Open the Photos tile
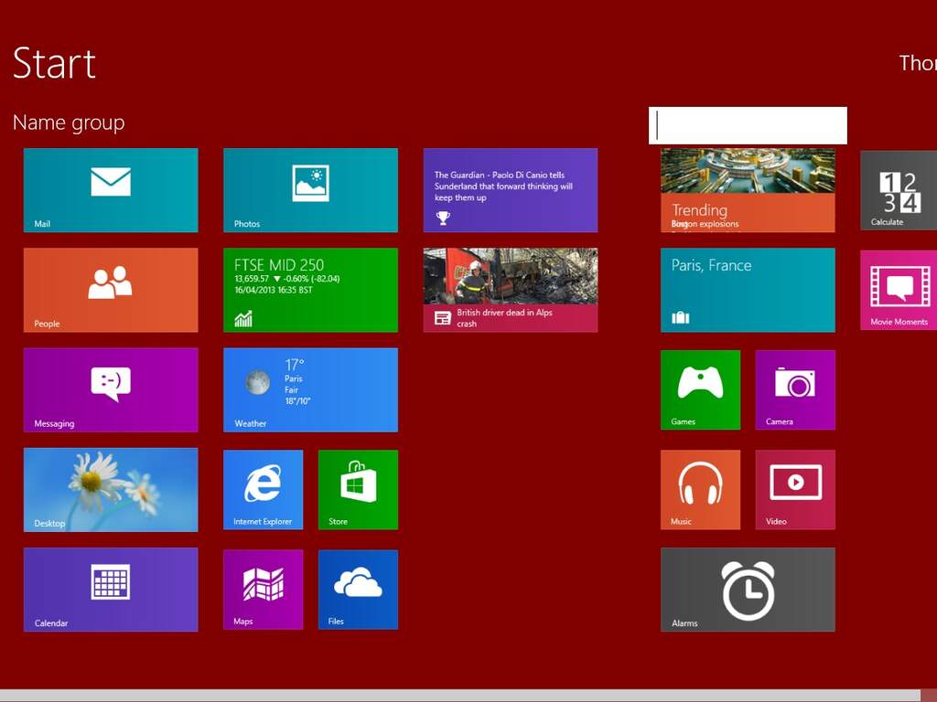 coord(310,190)
